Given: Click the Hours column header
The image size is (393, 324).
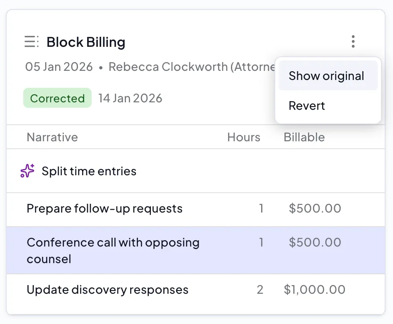Looking at the screenshot, I should point(244,137).
